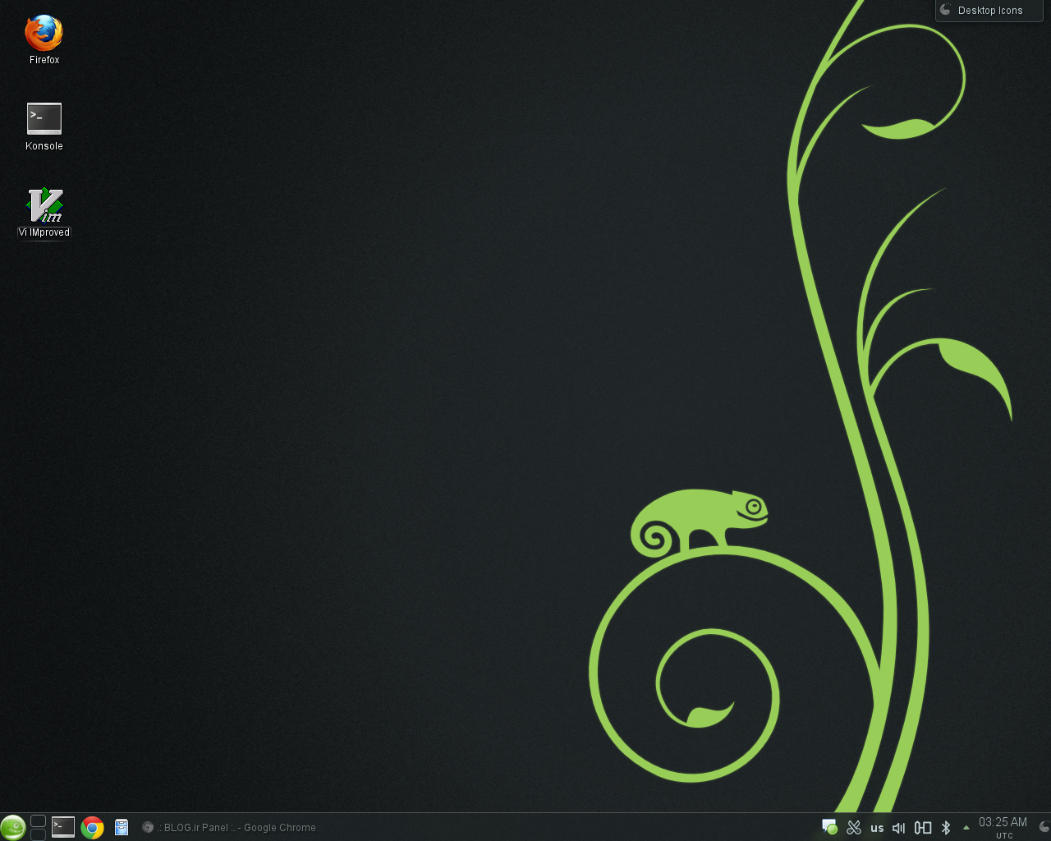Launch terminal from the panel launcher
This screenshot has width=1051, height=841.
[x=63, y=827]
